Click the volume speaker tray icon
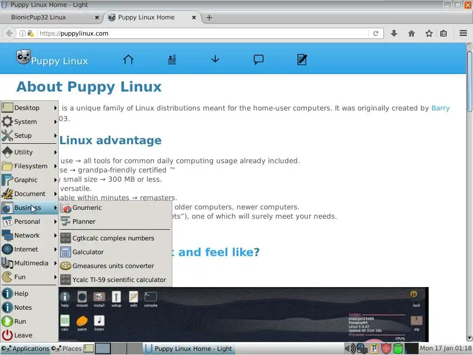 pyautogui.click(x=350, y=349)
